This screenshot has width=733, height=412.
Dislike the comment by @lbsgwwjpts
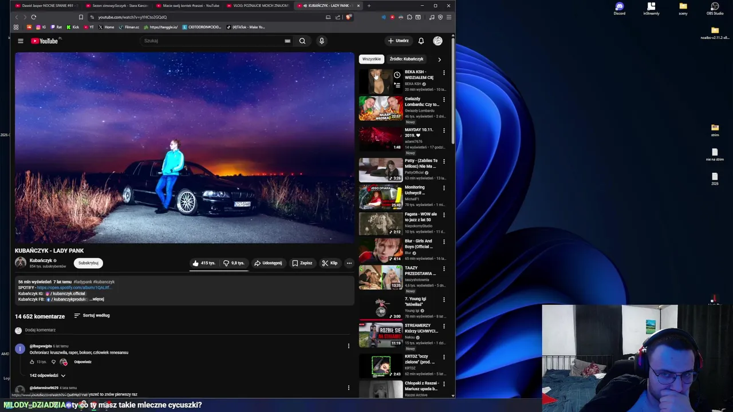(53, 362)
